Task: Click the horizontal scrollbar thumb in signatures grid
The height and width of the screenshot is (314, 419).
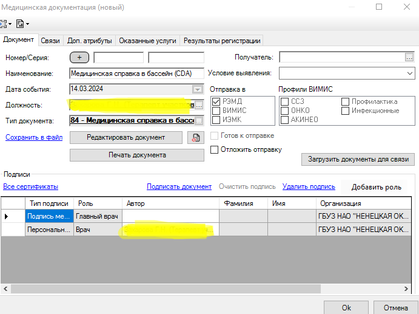Action: tap(166, 289)
